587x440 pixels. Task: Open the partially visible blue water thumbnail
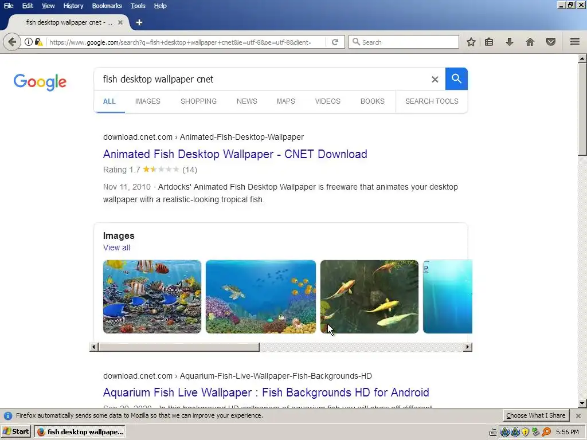coord(448,297)
